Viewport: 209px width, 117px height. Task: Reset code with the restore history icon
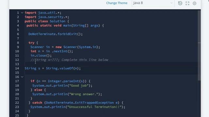(180, 3)
